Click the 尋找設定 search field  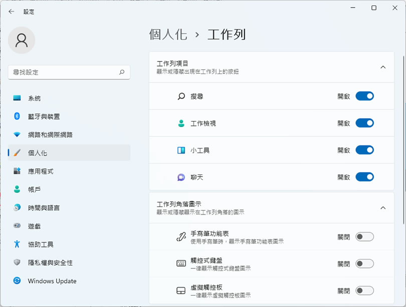63,72
